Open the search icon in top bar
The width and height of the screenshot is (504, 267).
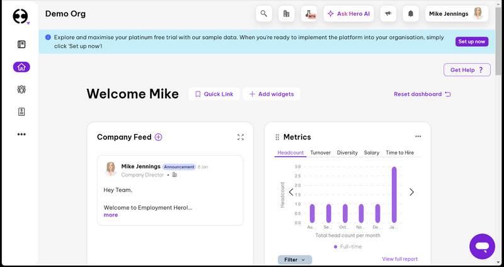264,14
